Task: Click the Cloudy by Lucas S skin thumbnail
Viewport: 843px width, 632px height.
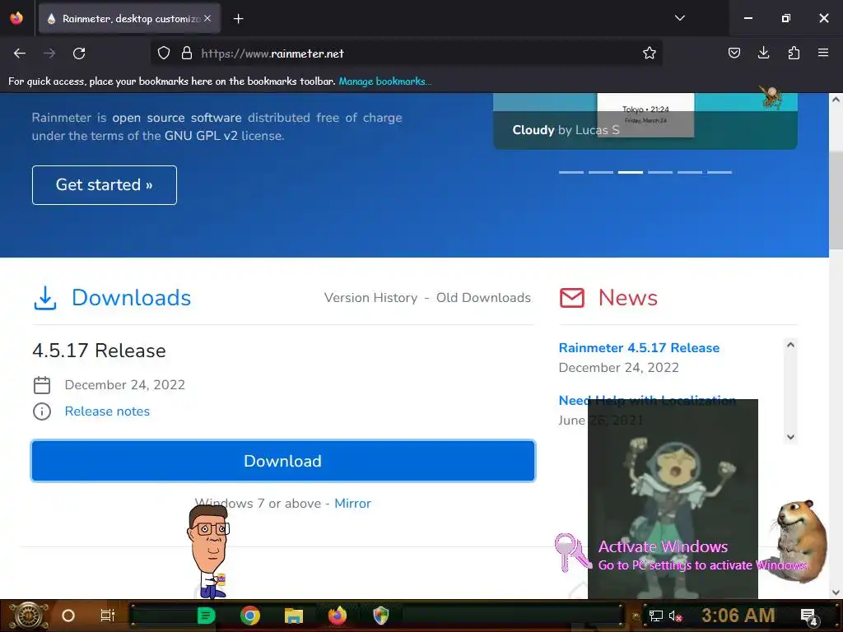Action: tap(645, 121)
